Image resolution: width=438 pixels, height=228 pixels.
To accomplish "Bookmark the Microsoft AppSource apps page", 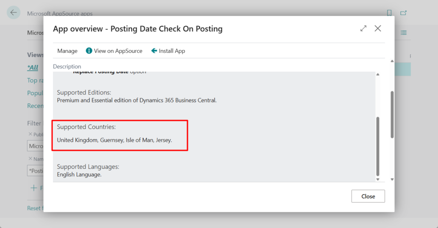I will (x=389, y=13).
